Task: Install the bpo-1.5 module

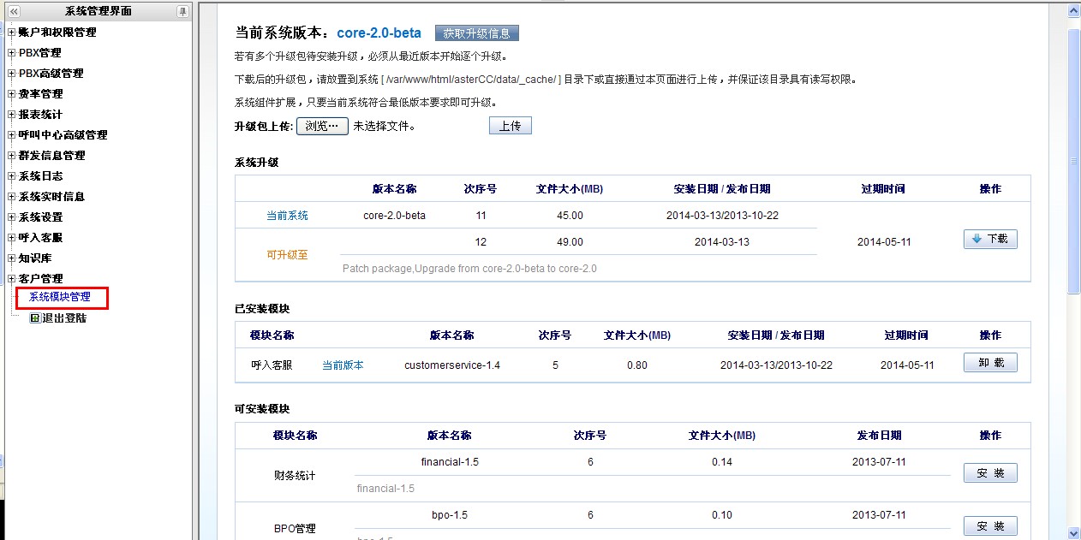Action: pyautogui.click(x=990, y=525)
